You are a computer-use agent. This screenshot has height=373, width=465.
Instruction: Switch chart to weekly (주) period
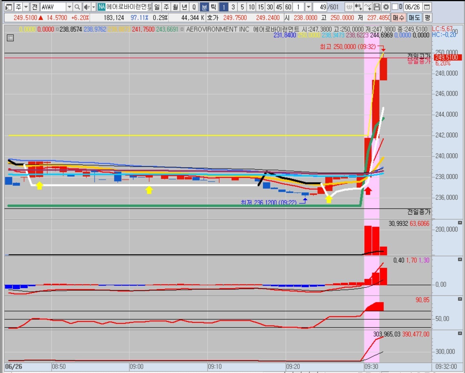[166, 7]
